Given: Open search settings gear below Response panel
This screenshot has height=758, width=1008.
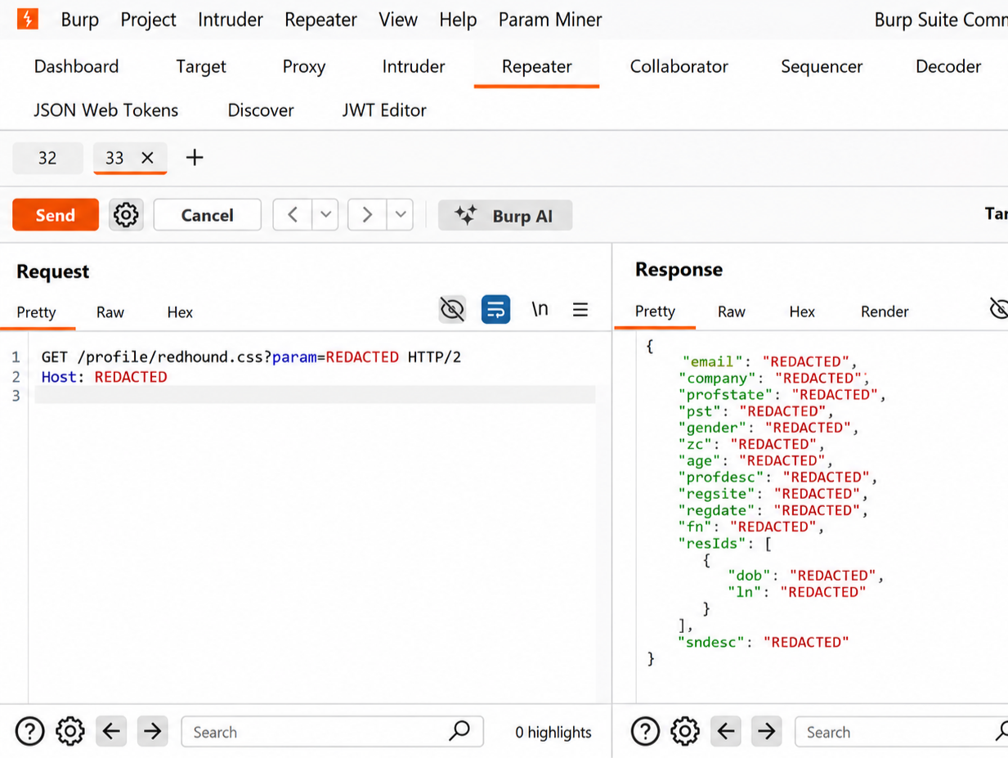Looking at the screenshot, I should [x=685, y=731].
